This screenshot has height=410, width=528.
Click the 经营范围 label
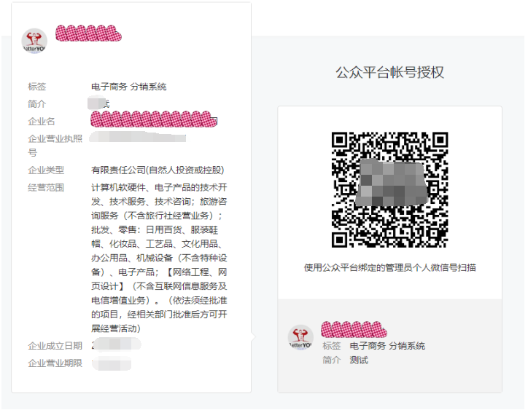(46, 188)
